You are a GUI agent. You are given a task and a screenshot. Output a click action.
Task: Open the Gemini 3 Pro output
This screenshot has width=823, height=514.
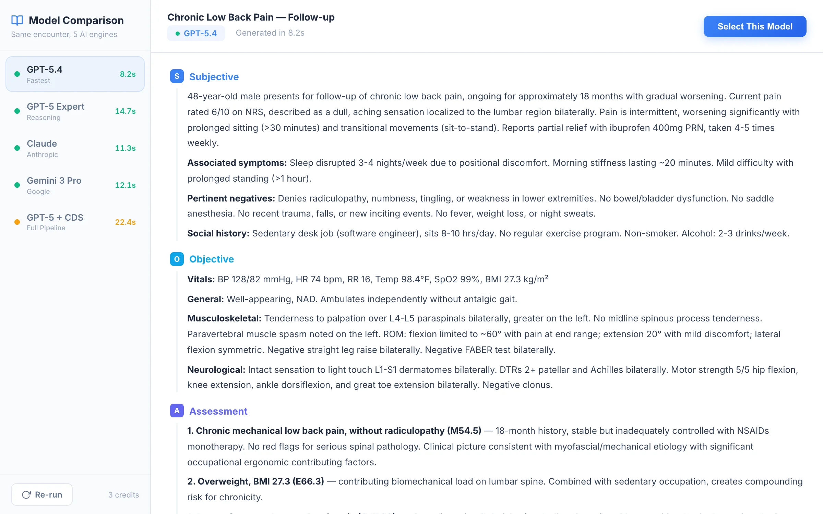tap(75, 185)
